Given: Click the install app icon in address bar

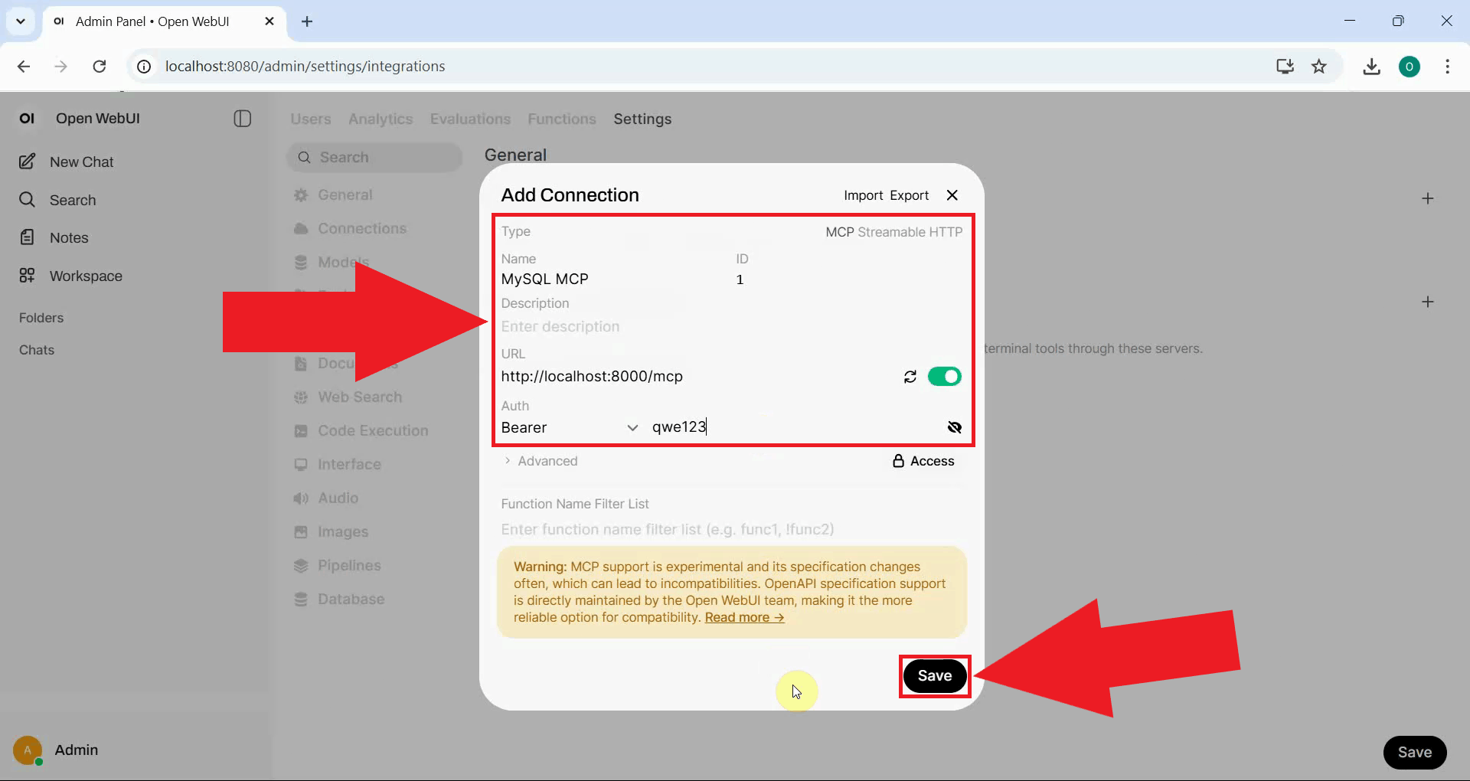Looking at the screenshot, I should coord(1285,67).
